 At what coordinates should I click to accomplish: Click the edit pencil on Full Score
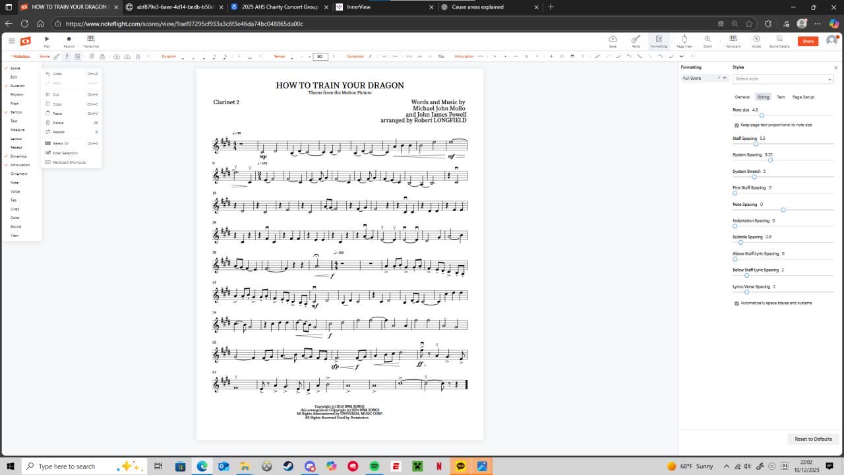719,78
